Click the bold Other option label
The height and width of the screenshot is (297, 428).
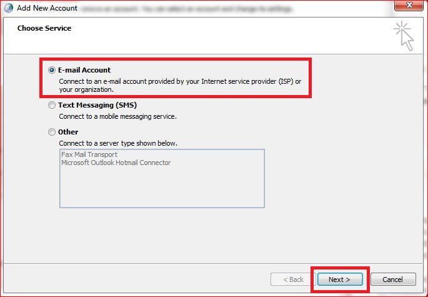[68, 133]
